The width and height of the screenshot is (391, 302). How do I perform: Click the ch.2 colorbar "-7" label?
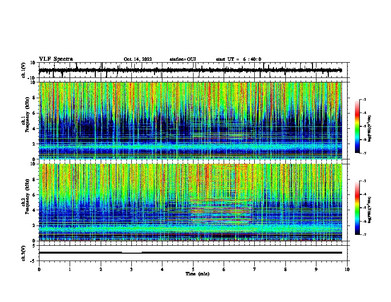click(364, 235)
